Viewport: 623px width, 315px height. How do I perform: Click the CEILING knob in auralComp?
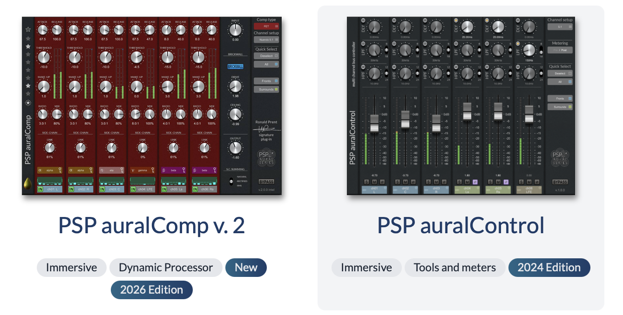pos(235,114)
